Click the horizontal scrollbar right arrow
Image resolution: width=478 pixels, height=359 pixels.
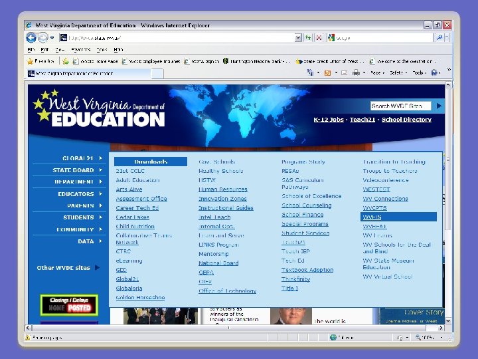tap(441, 328)
